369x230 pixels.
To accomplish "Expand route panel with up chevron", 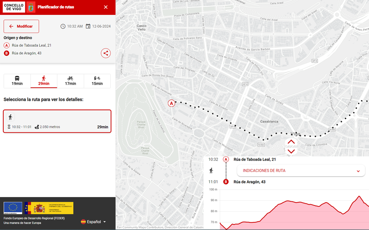I will click(x=291, y=142).
